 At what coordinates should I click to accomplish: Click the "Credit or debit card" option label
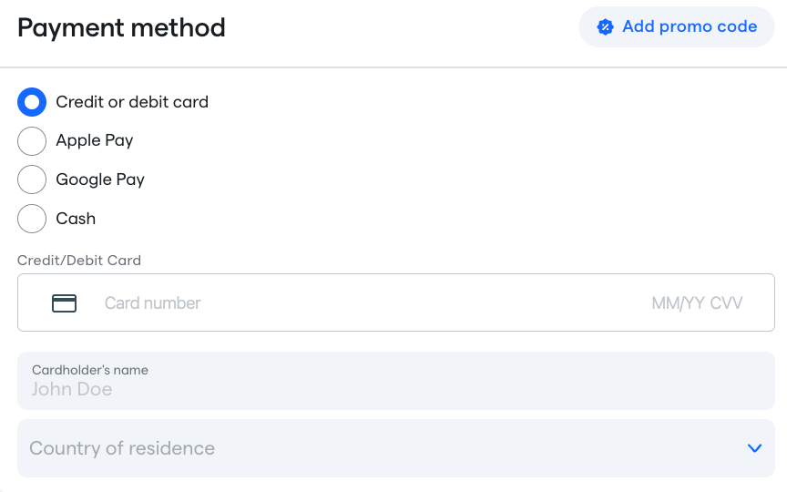tap(132, 102)
